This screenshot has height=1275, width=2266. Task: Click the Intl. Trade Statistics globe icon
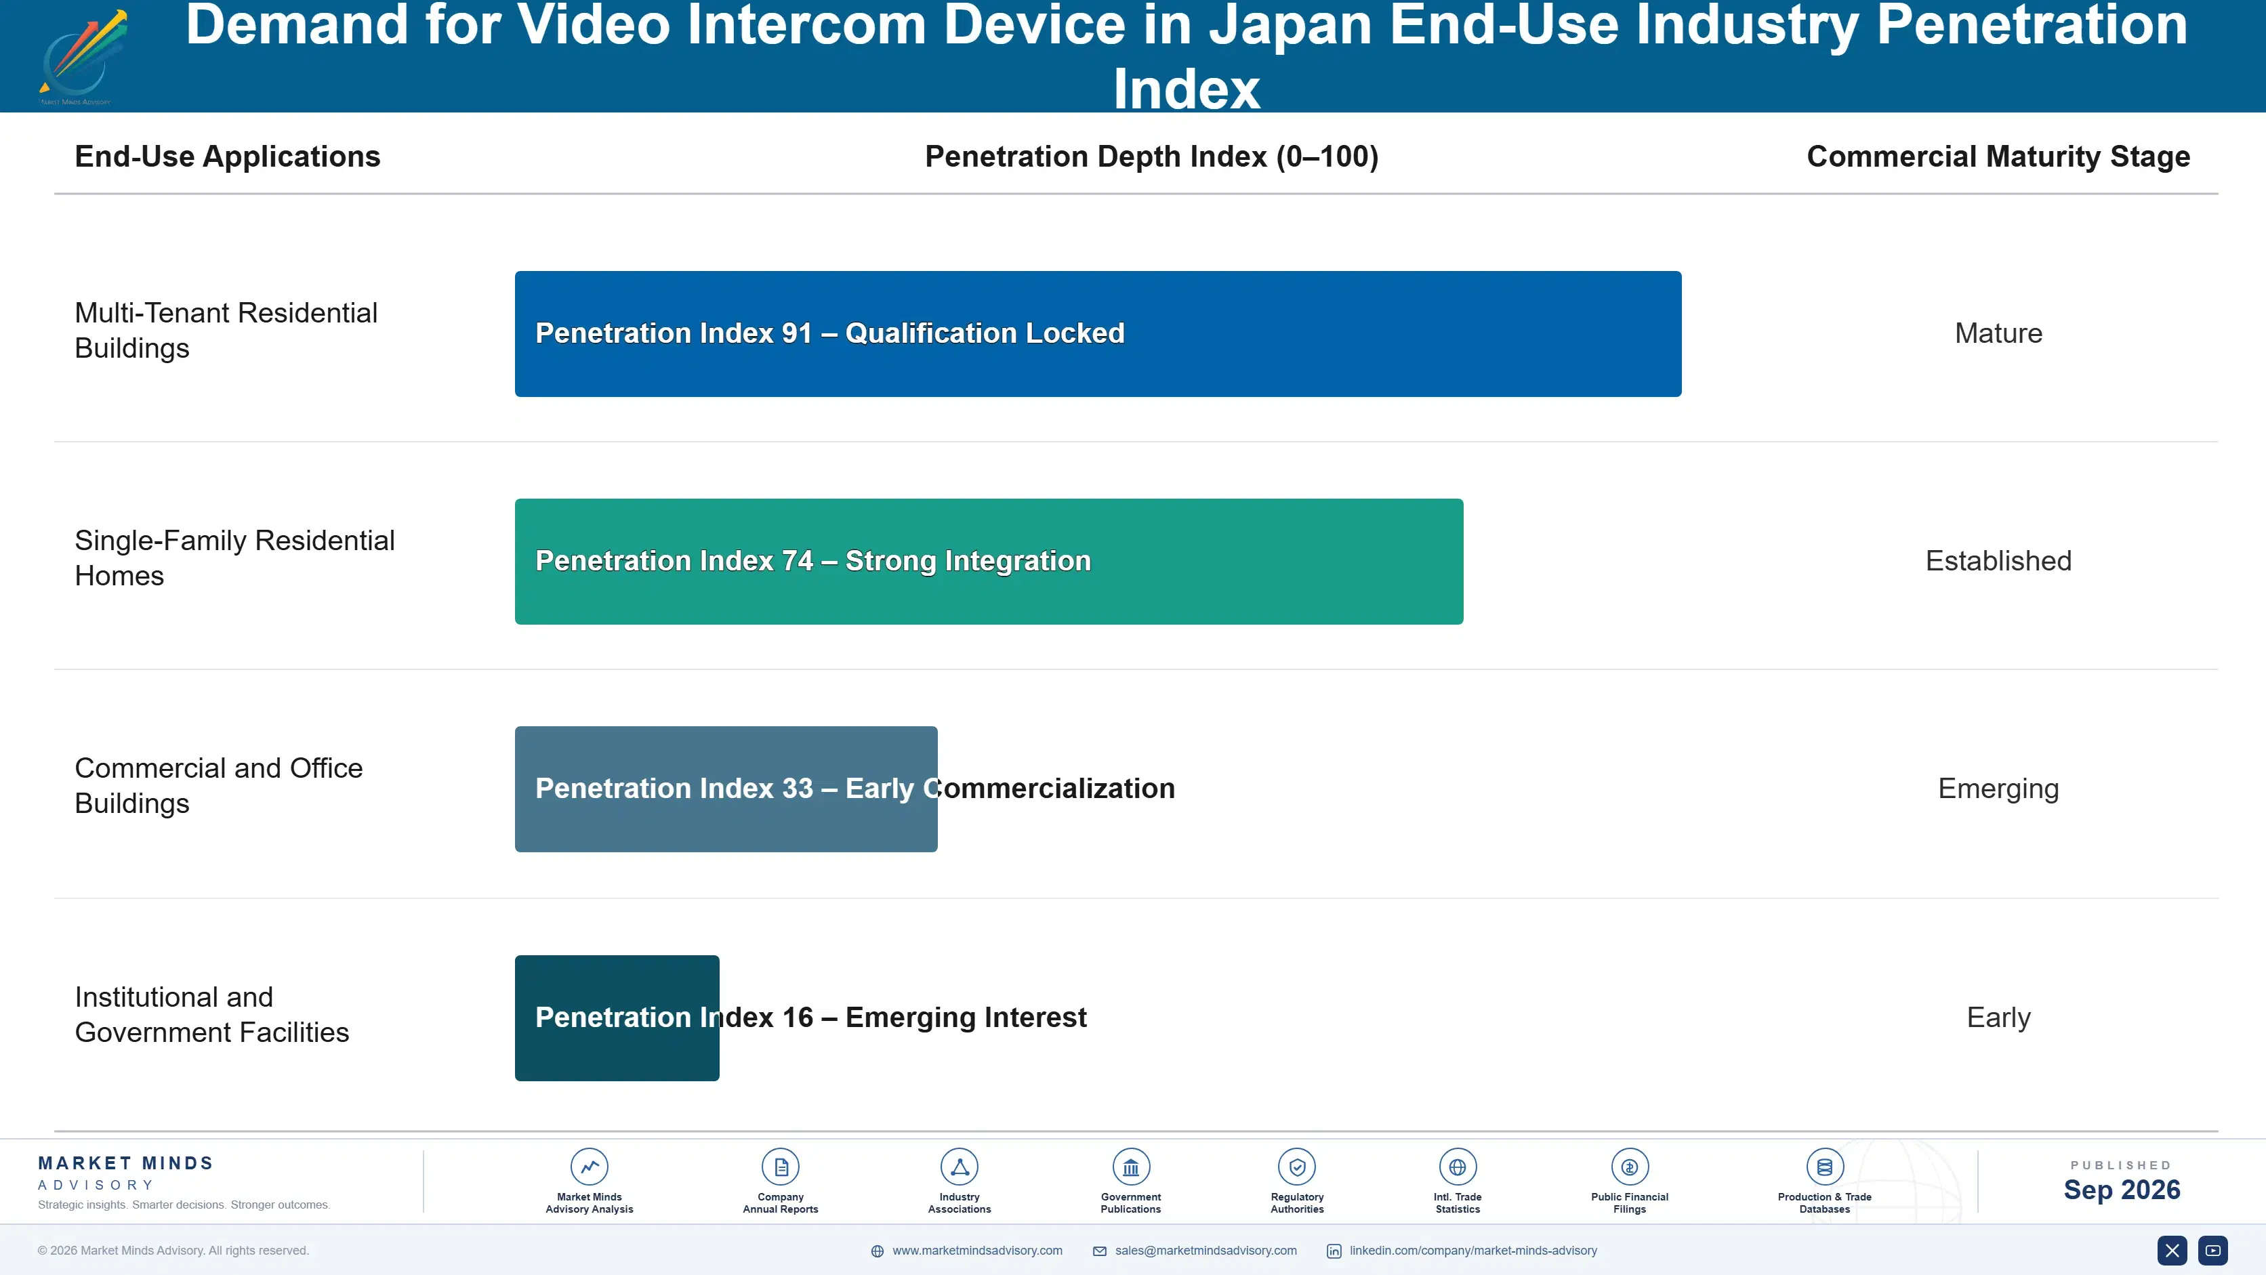click(x=1458, y=1167)
